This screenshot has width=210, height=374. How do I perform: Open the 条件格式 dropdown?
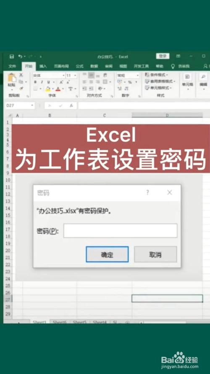(156, 75)
